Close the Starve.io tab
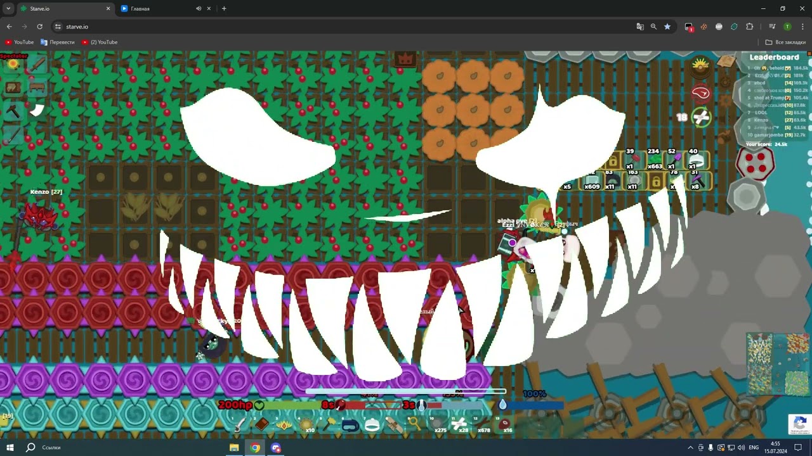This screenshot has height=456, width=812. pos(108,9)
